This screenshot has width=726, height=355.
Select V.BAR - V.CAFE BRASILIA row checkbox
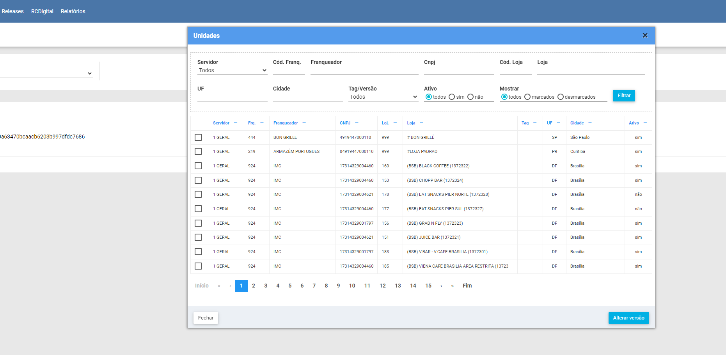tap(198, 252)
